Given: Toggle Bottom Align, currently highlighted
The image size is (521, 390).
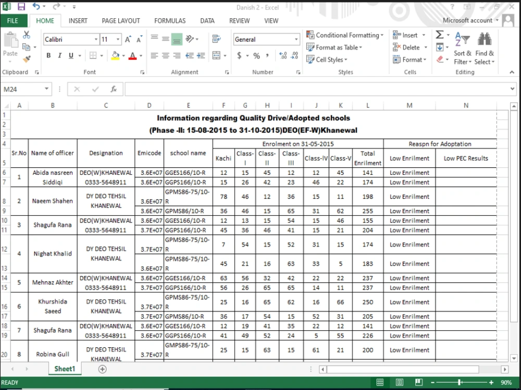Looking at the screenshot, I should click(x=177, y=40).
